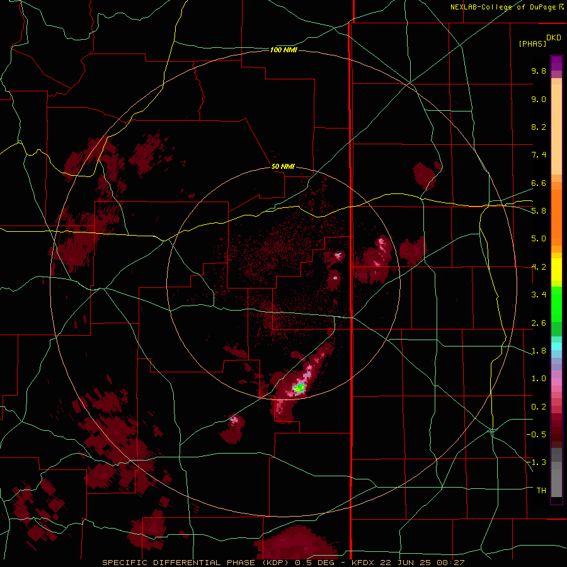The image size is (567, 567).
Task: Click the 3.4 value on color scale
Action: point(539,295)
